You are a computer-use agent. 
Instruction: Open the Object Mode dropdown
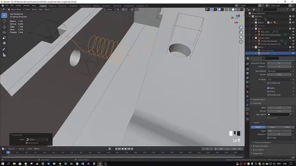pos(16,9)
